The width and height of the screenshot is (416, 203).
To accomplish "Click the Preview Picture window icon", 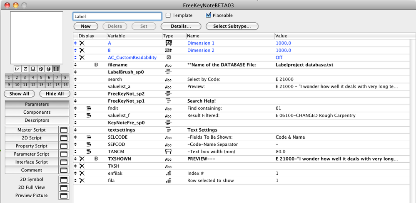I will [64, 196].
